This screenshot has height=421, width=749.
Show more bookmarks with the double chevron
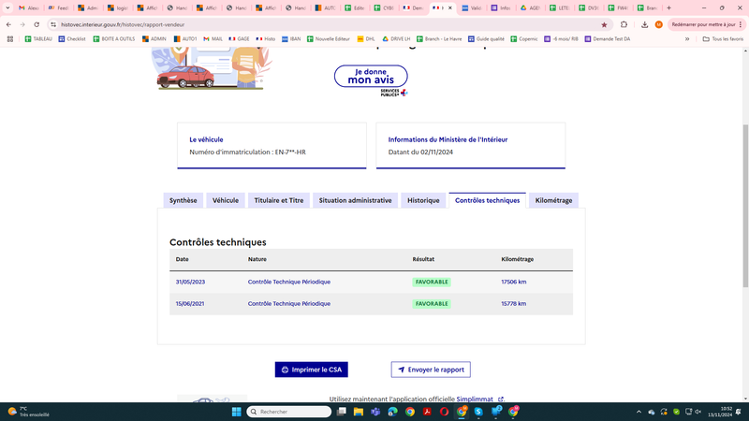tap(687, 39)
